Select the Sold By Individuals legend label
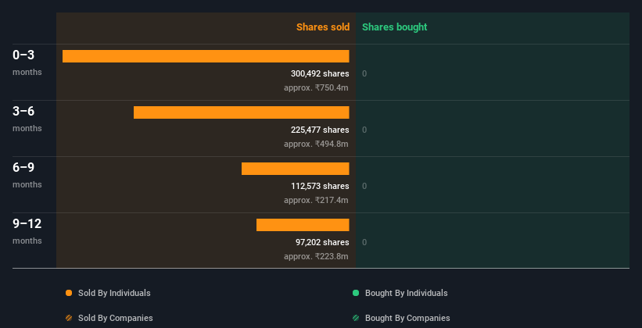642x328 pixels. pos(114,293)
